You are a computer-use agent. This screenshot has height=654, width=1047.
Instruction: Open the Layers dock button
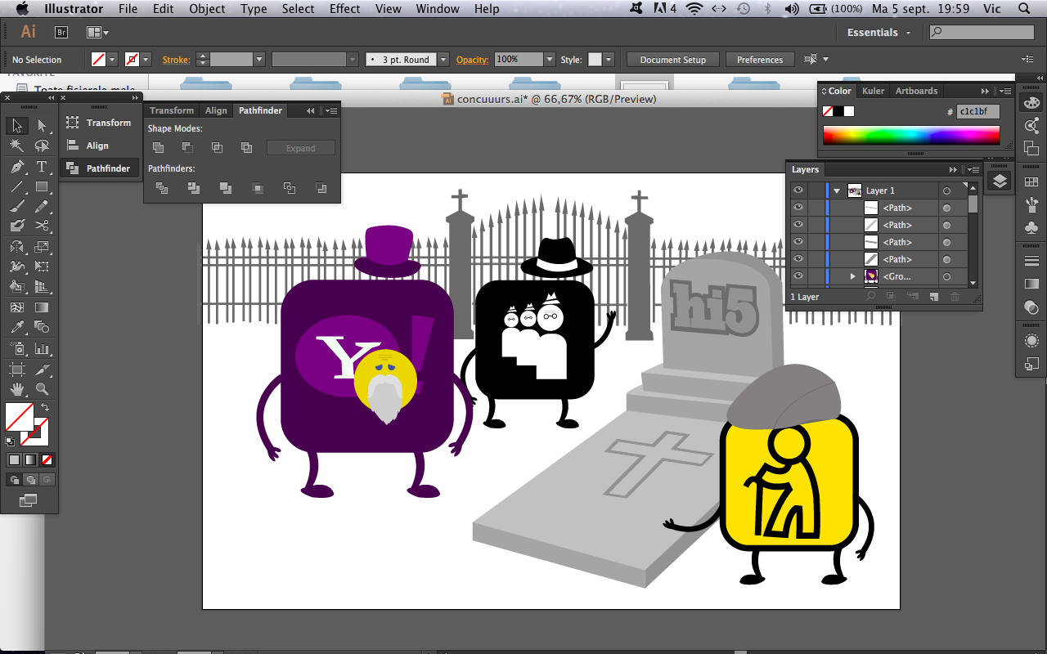click(x=1000, y=181)
